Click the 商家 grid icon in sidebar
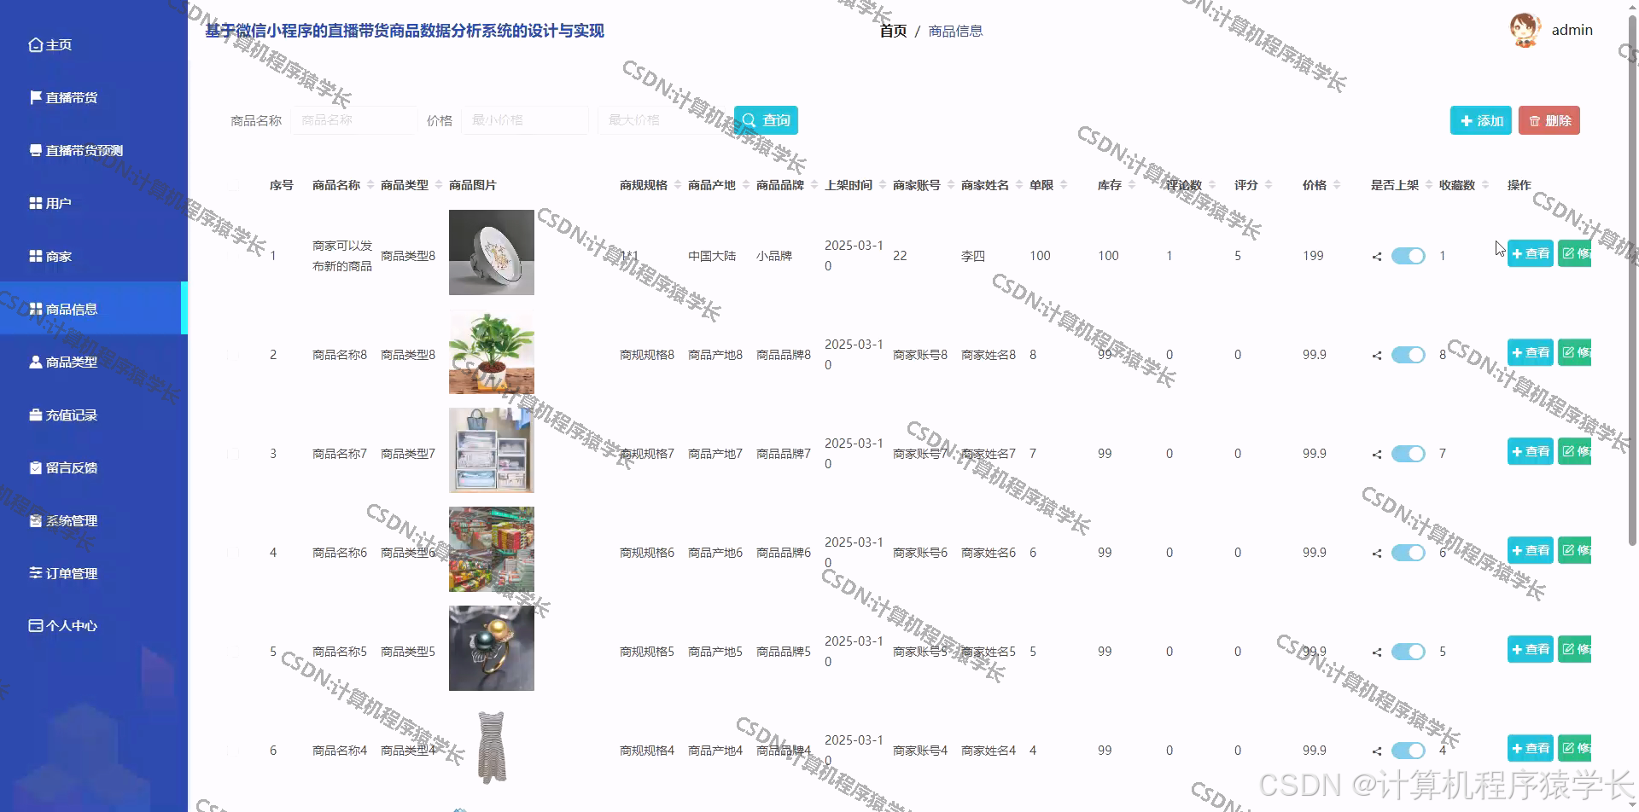The height and width of the screenshot is (812, 1639). pos(36,256)
